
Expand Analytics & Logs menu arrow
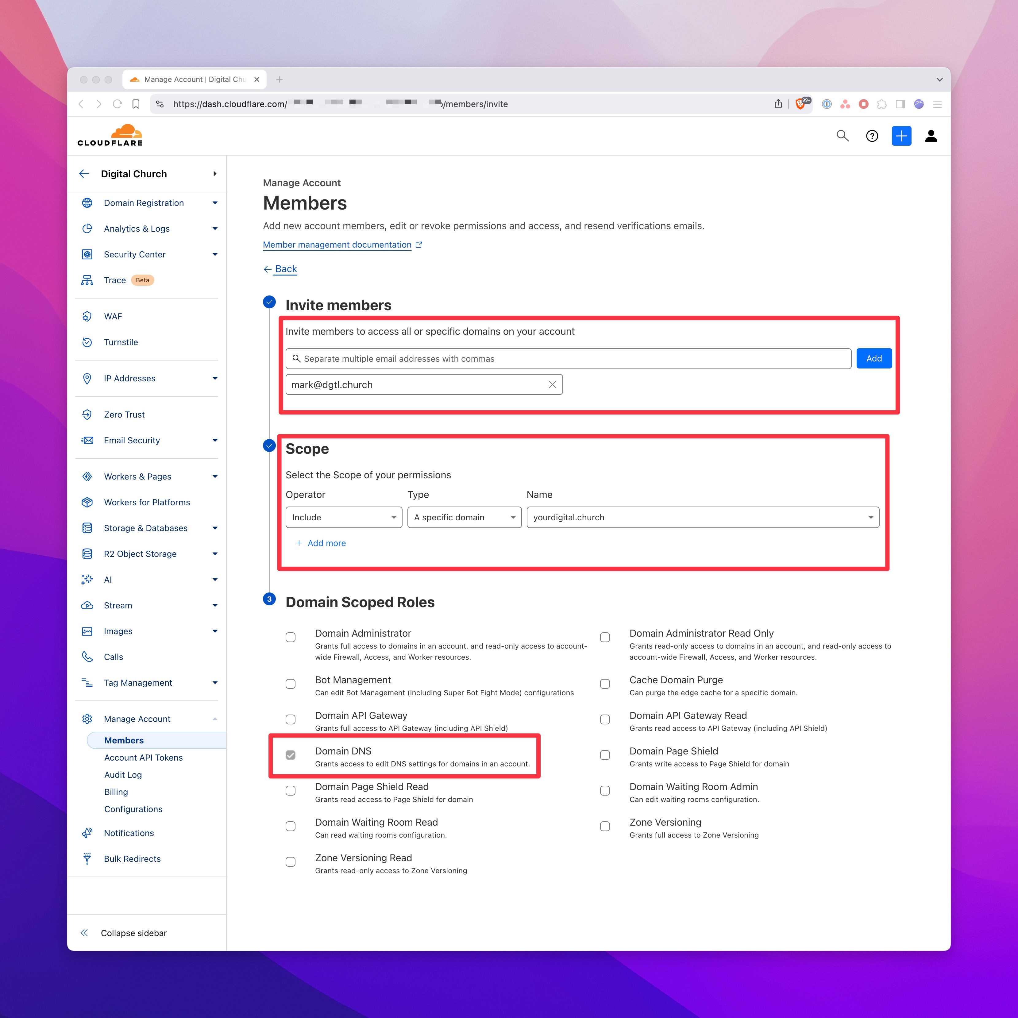click(x=215, y=229)
